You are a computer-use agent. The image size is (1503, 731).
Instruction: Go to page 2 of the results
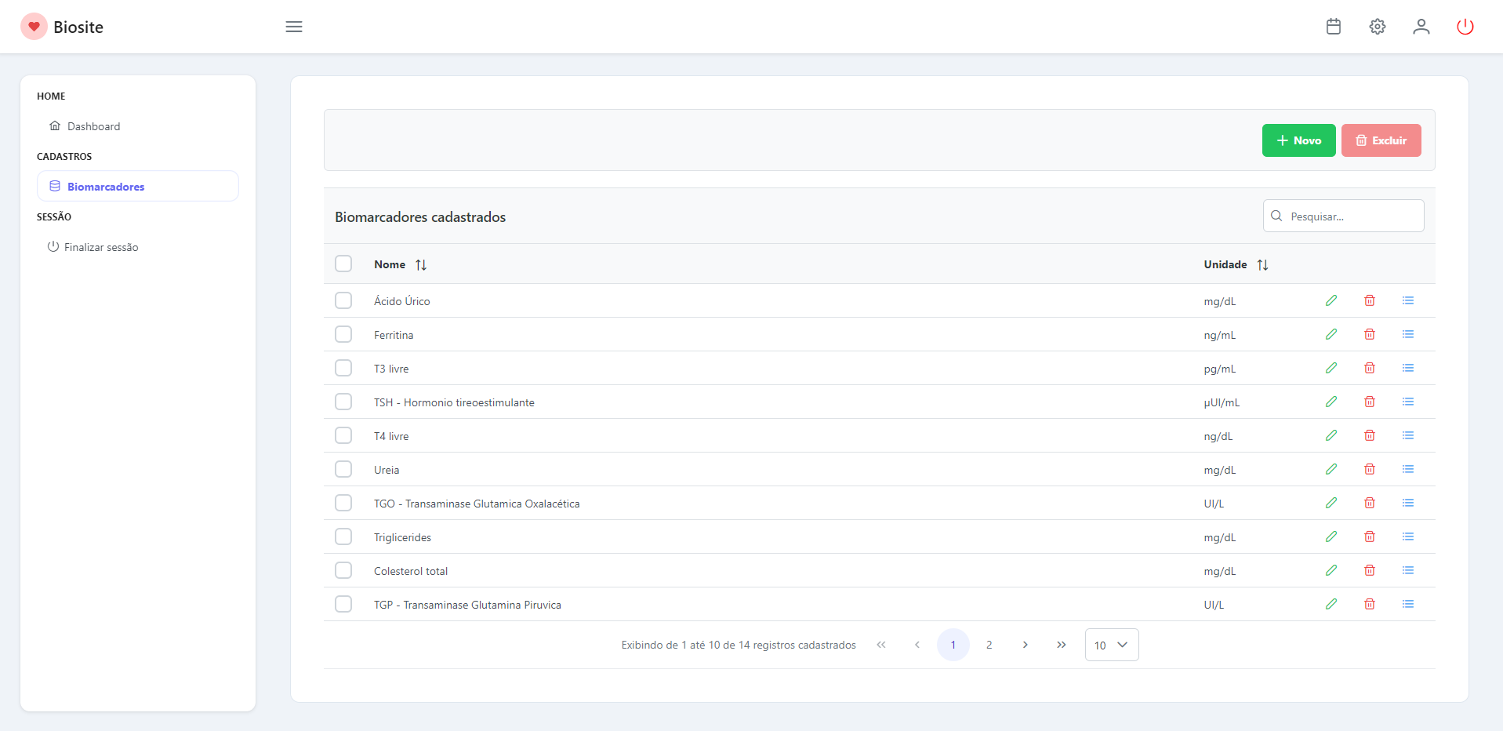click(x=989, y=644)
